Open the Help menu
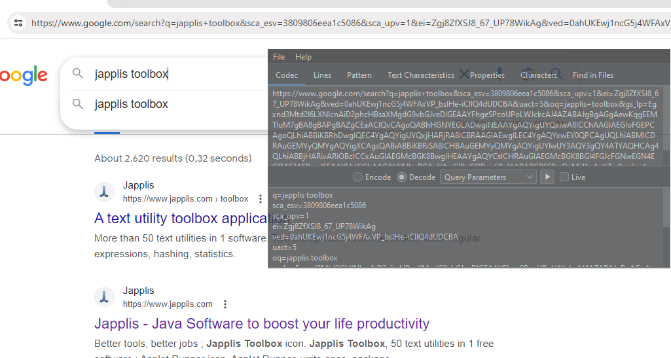Viewport: 671px width, 358px height. [x=303, y=57]
